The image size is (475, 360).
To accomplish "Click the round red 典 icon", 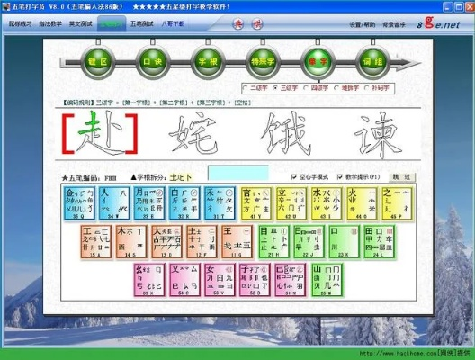I will pyautogui.click(x=238, y=24).
